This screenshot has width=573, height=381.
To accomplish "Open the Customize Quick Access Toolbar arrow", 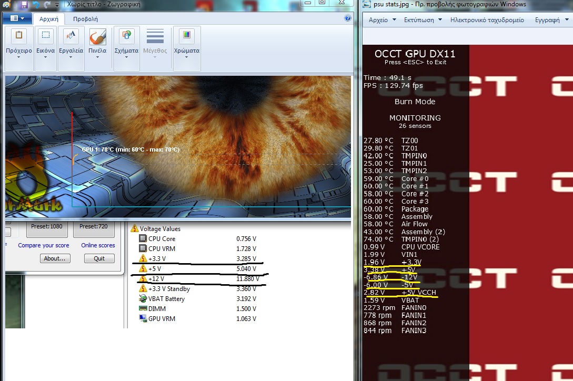I will coord(57,5).
